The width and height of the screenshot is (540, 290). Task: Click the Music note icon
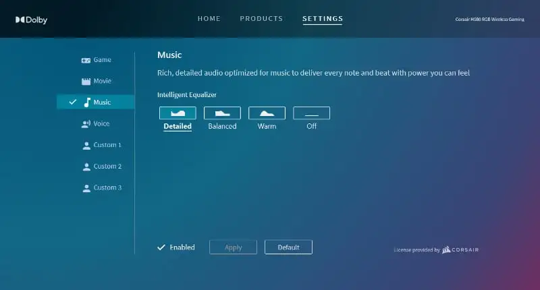[x=86, y=103]
